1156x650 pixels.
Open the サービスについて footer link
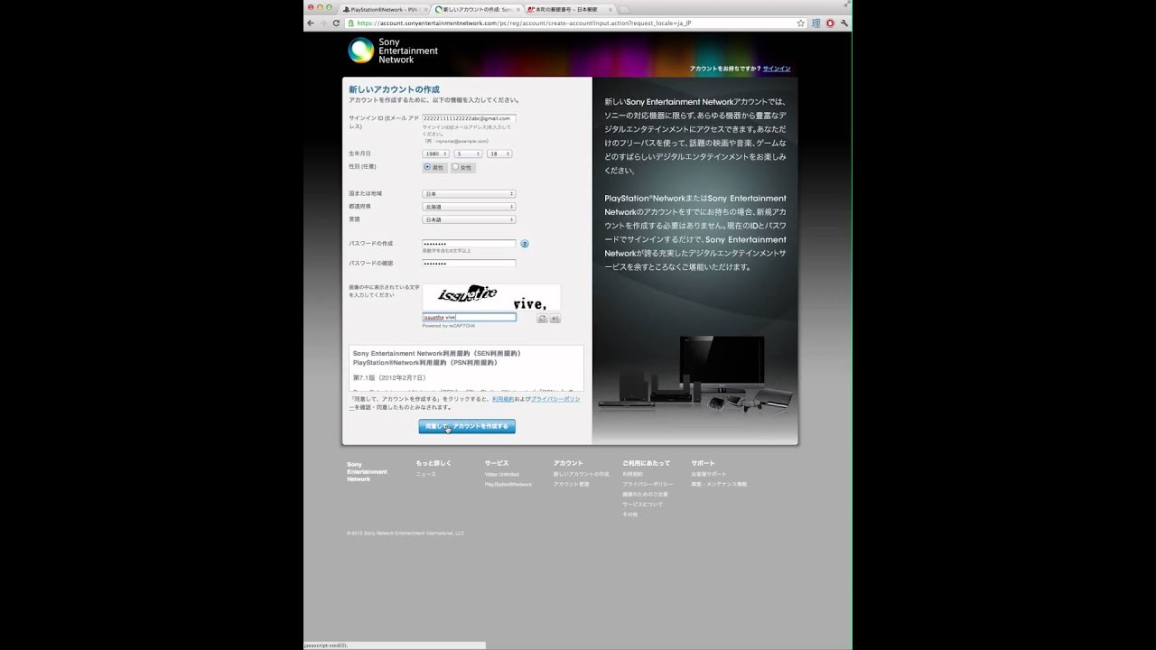click(642, 504)
